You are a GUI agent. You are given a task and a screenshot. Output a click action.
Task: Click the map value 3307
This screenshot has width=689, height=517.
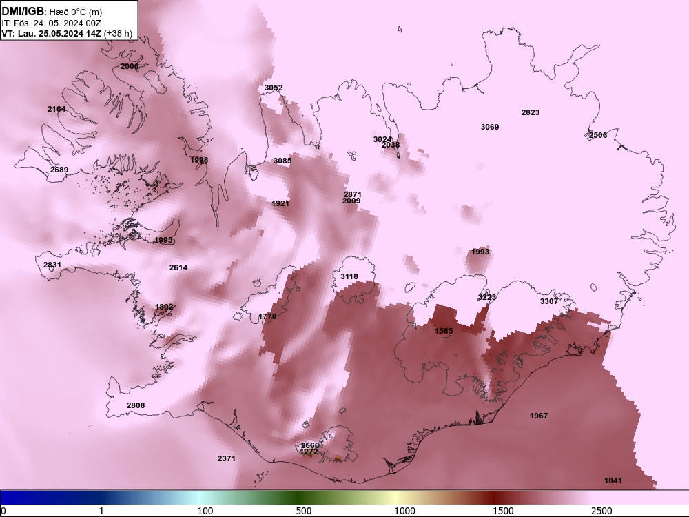coord(549,302)
